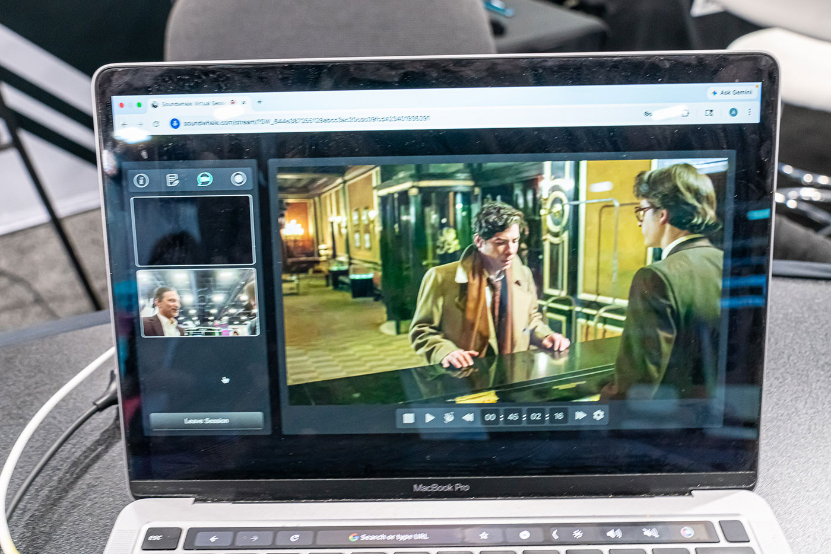Select the blank upper video tile
The height and width of the screenshot is (554, 831).
192,230
